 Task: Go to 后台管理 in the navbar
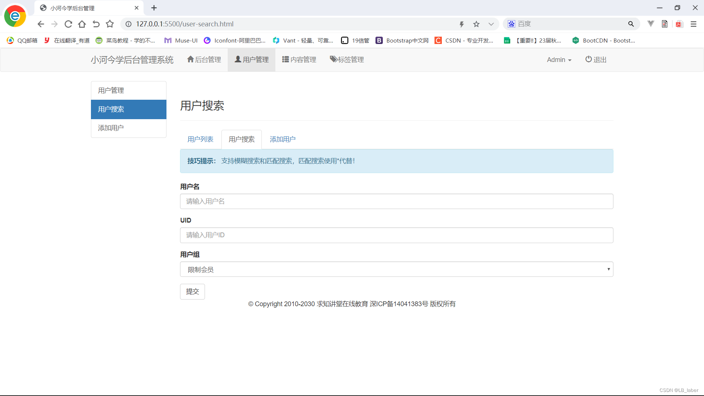[204, 60]
